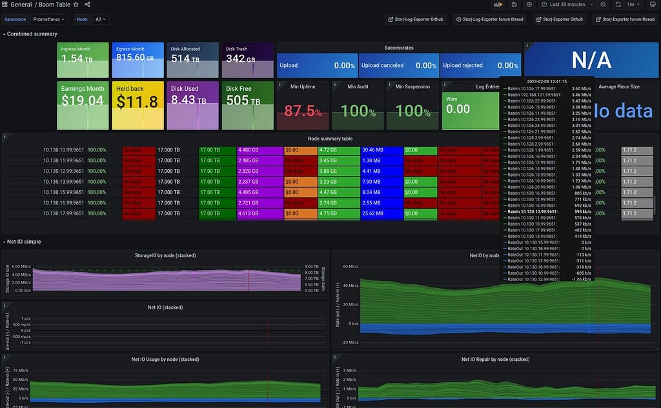Zoom out the time range with the magnifier icon
Screen dimensions: 661x408
[602, 5]
